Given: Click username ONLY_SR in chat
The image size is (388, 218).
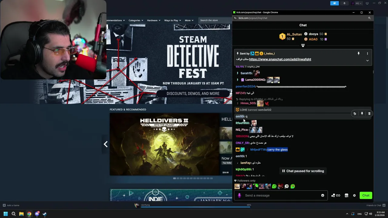Looking at the screenshot, I should coord(242,143).
